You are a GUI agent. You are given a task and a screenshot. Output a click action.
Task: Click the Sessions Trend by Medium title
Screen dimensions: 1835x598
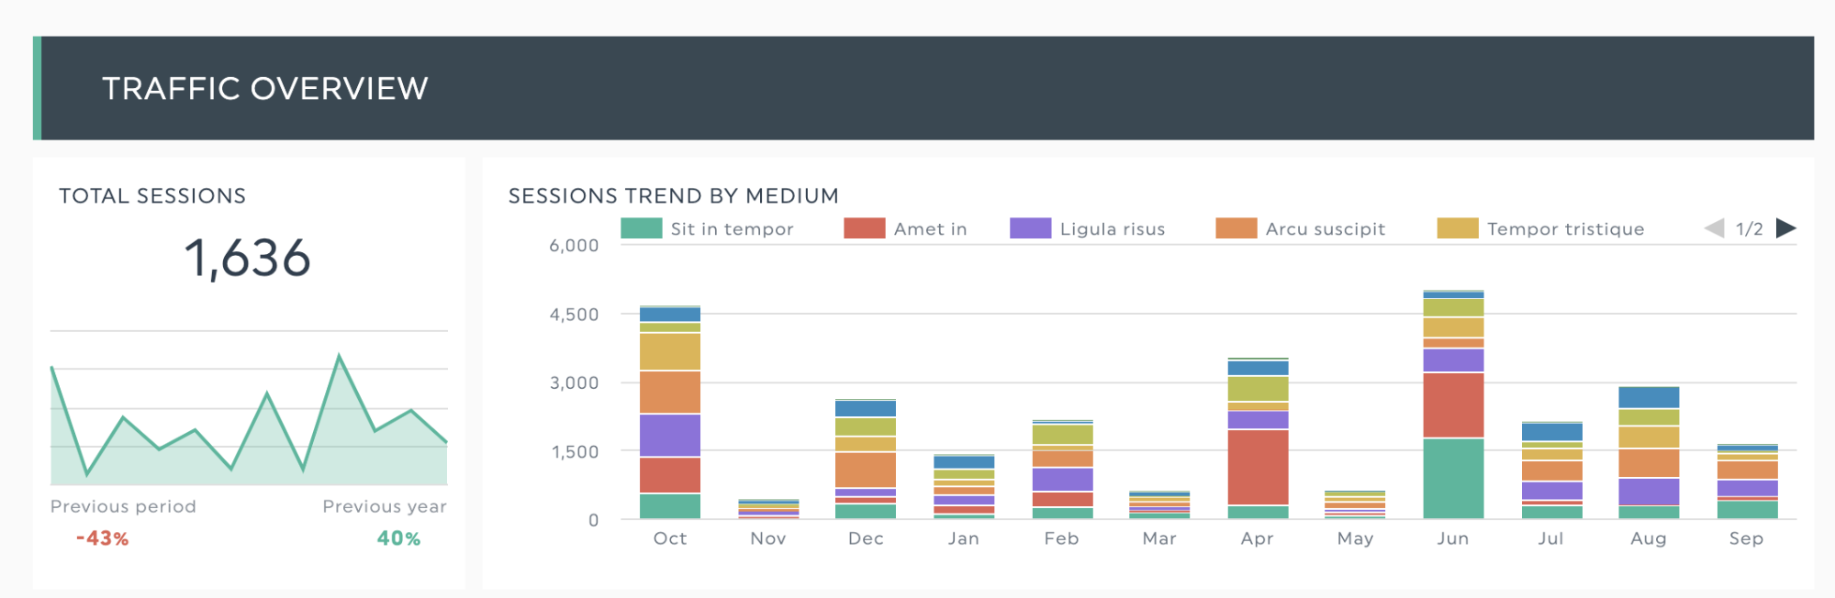[674, 195]
